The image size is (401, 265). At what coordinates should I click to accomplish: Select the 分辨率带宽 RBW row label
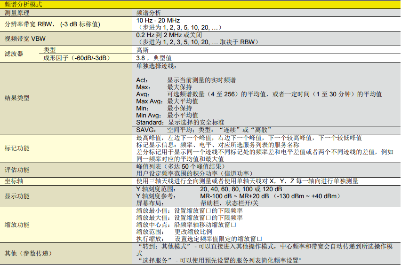pos(52,24)
